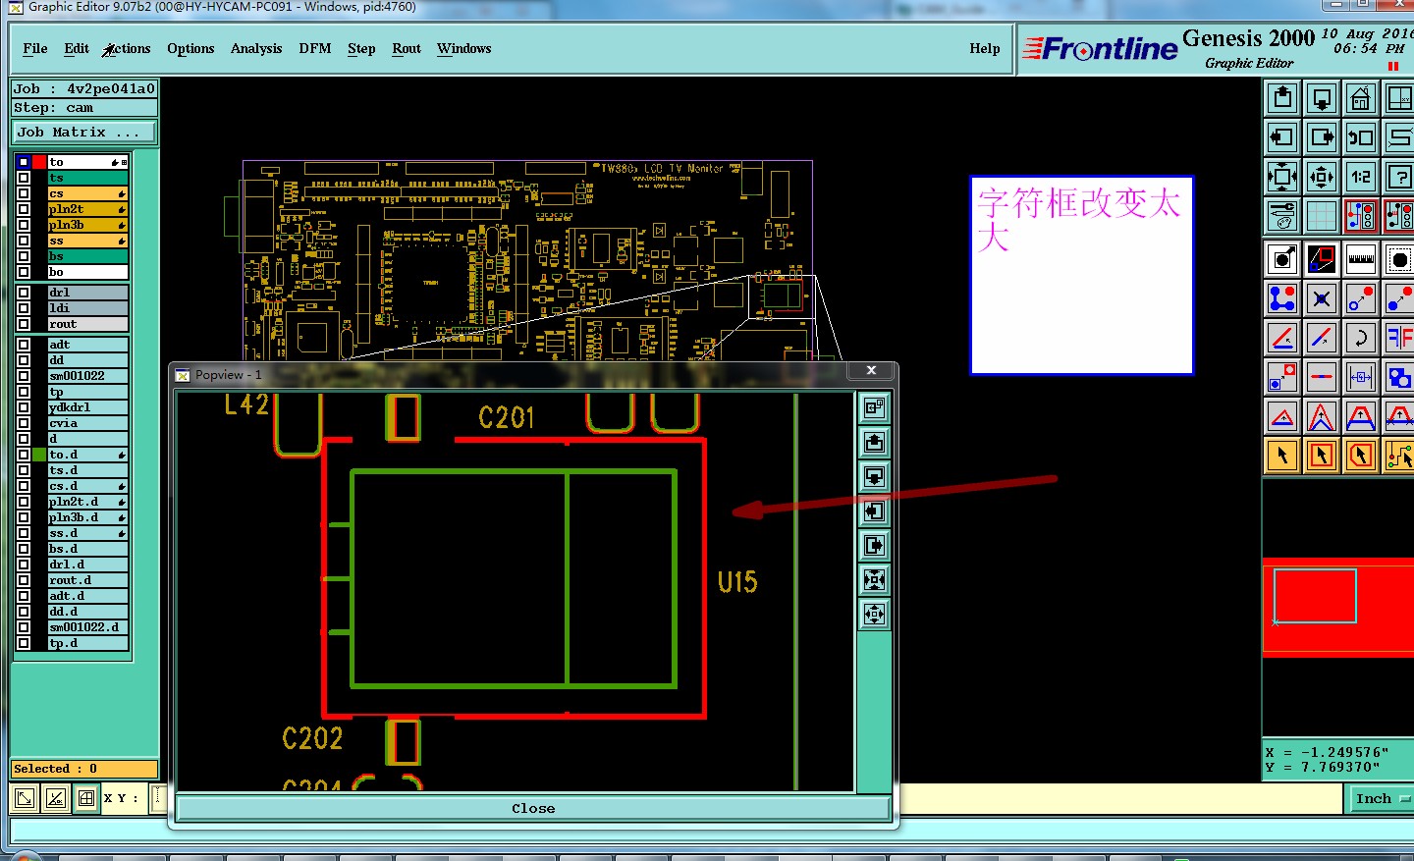Check the box for layer ss
Viewport: 1414px width, 861px height.
click(23, 241)
